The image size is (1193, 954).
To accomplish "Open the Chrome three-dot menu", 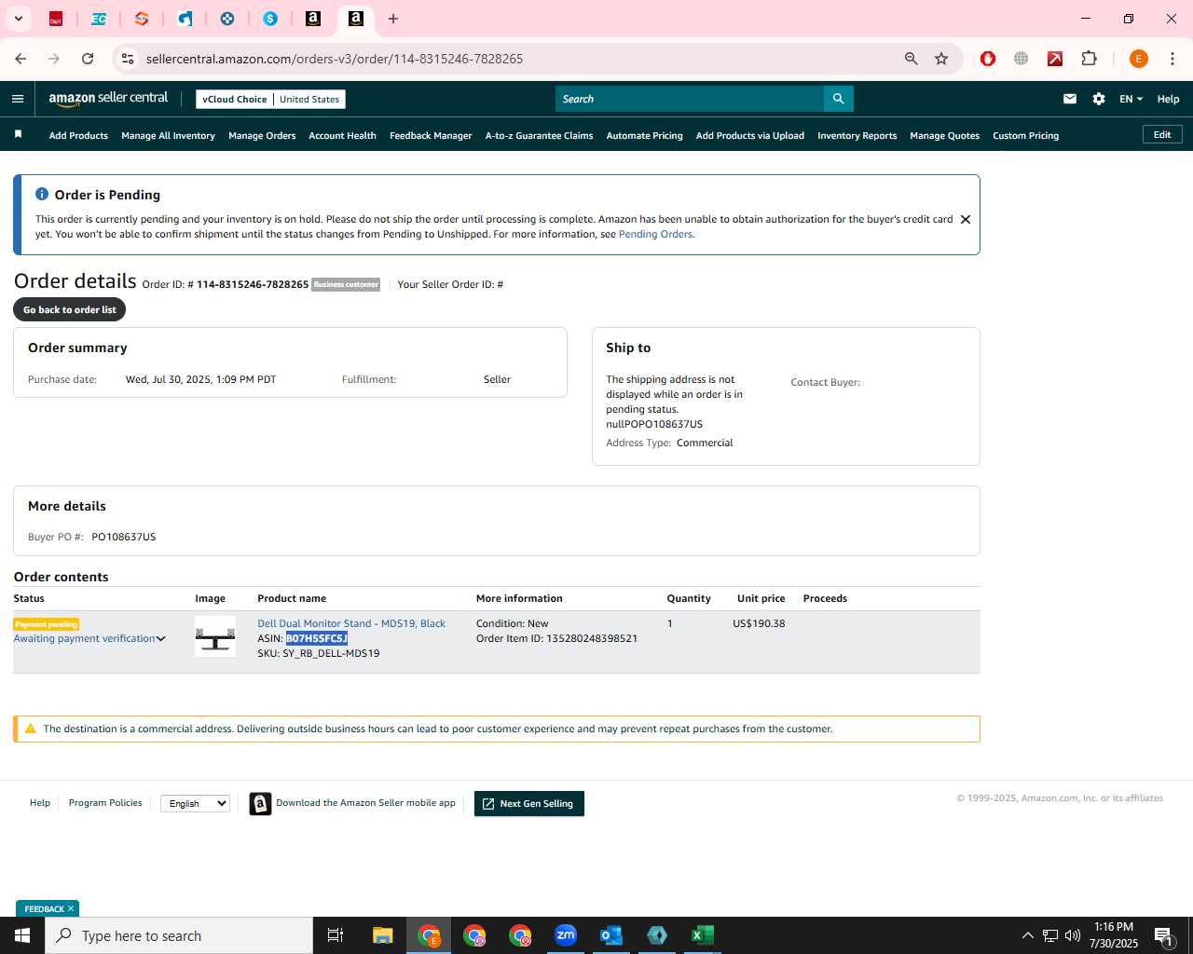I will [1172, 59].
